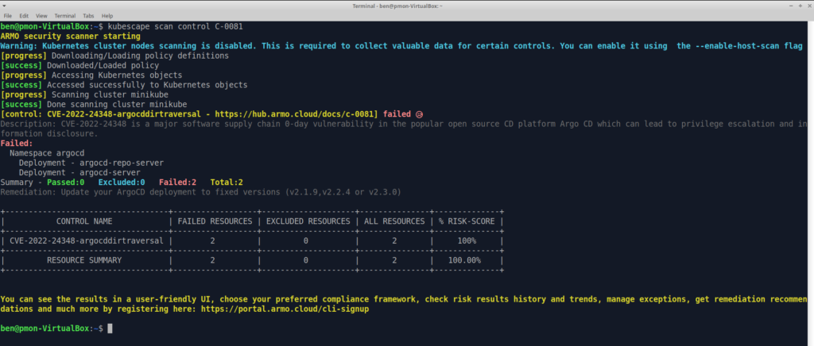Click the terminal title bar text

click(397, 6)
